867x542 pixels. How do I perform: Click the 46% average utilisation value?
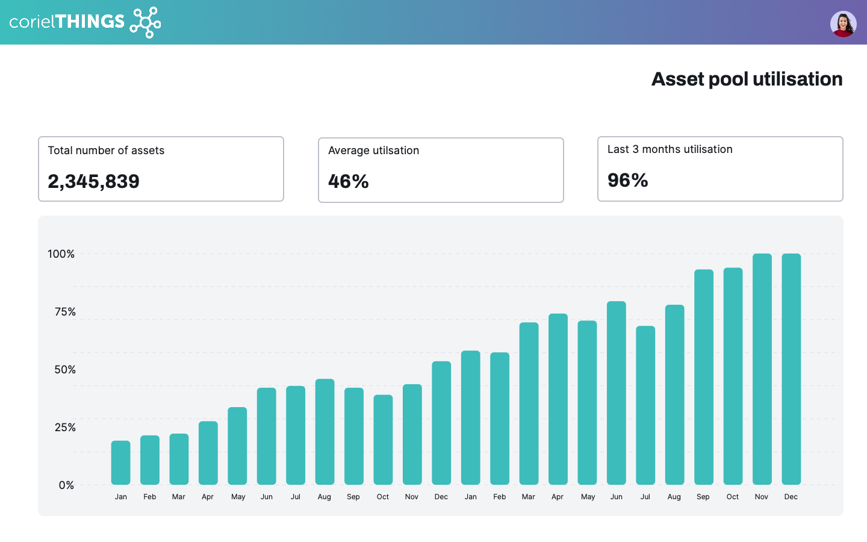point(349,181)
